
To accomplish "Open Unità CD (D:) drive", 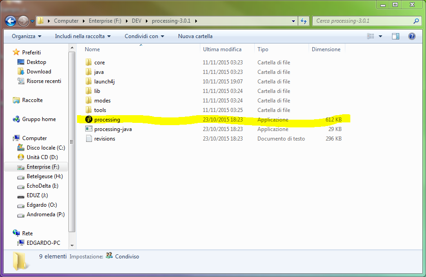I will click(42, 157).
